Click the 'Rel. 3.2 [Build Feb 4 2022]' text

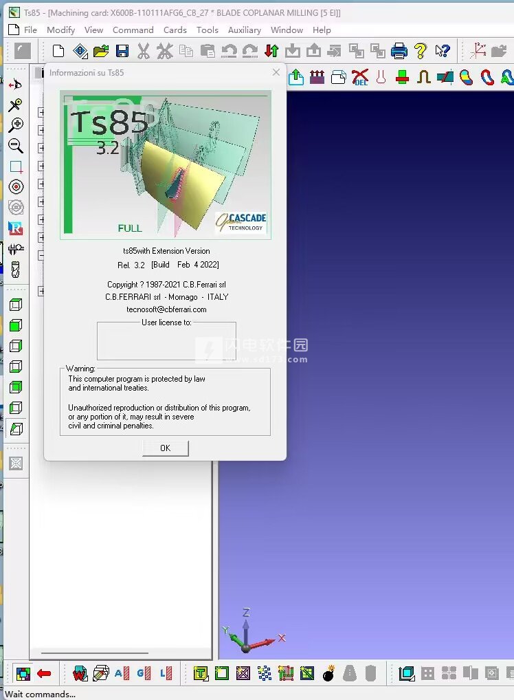168,265
